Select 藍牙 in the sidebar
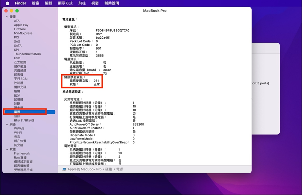Viewport: 302px width, 195px height. click(17, 95)
